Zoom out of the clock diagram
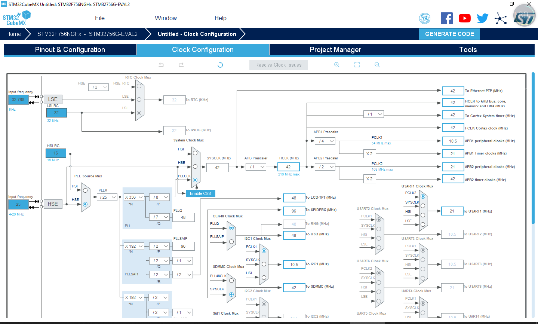The width and height of the screenshot is (538, 324). (377, 65)
